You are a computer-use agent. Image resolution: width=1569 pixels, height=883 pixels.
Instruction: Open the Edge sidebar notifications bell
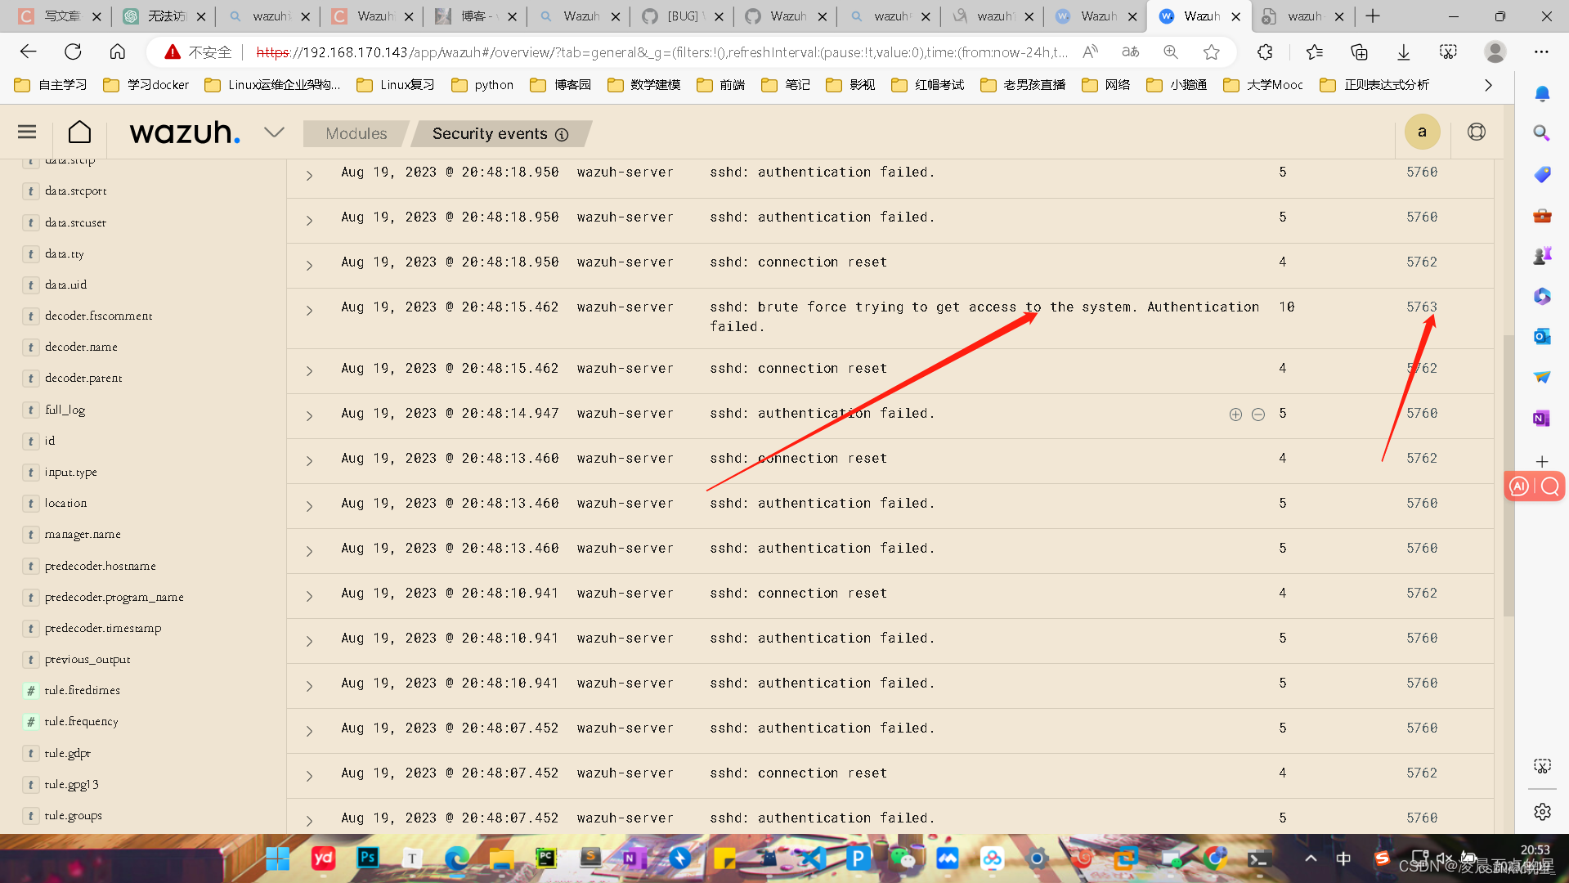tap(1541, 93)
